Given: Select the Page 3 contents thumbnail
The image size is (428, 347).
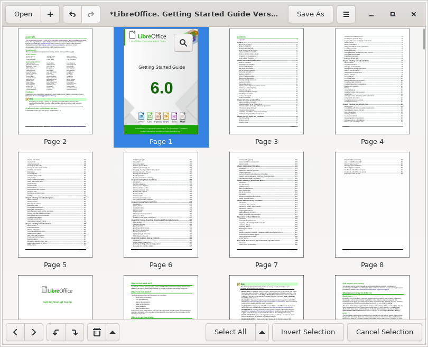Looking at the screenshot, I should [266, 81].
